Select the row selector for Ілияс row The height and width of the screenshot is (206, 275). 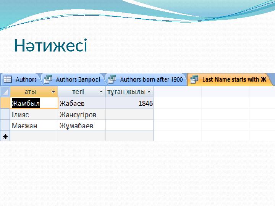coord(5,114)
